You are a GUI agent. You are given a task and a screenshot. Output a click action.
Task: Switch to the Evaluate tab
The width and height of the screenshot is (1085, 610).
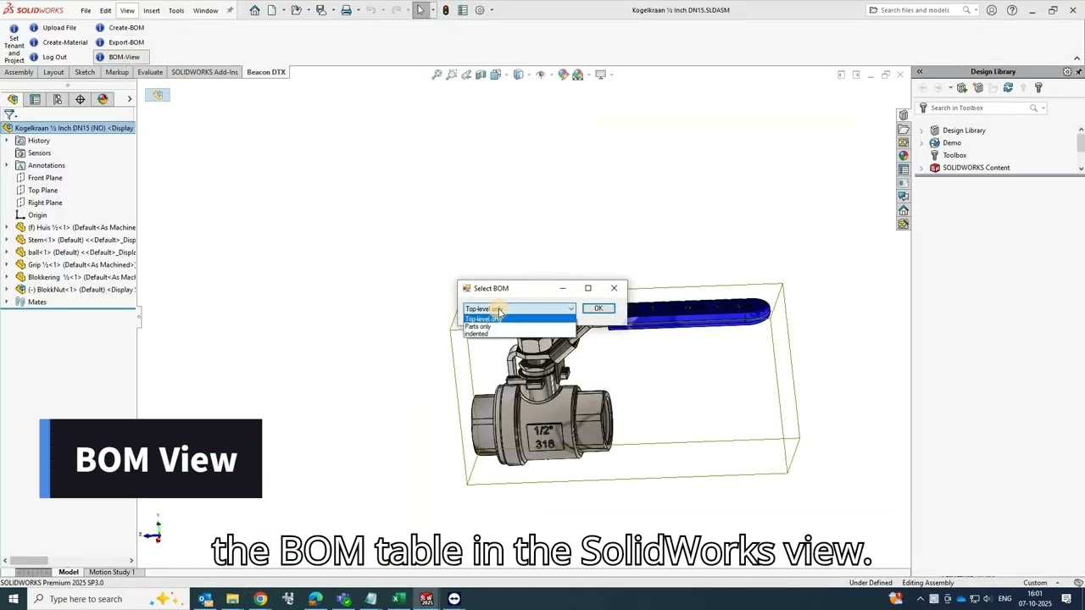150,72
